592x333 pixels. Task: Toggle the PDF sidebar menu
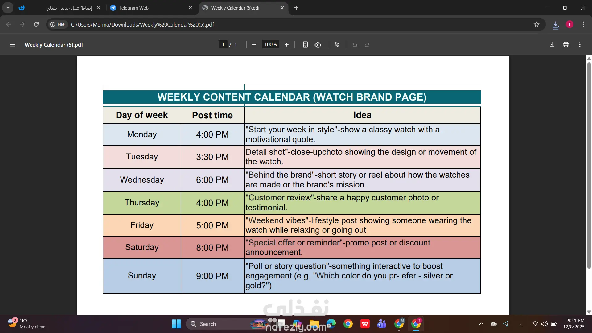click(12, 45)
